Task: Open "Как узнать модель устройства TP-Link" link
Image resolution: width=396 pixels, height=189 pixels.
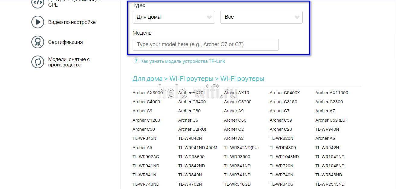Action: (x=182, y=61)
